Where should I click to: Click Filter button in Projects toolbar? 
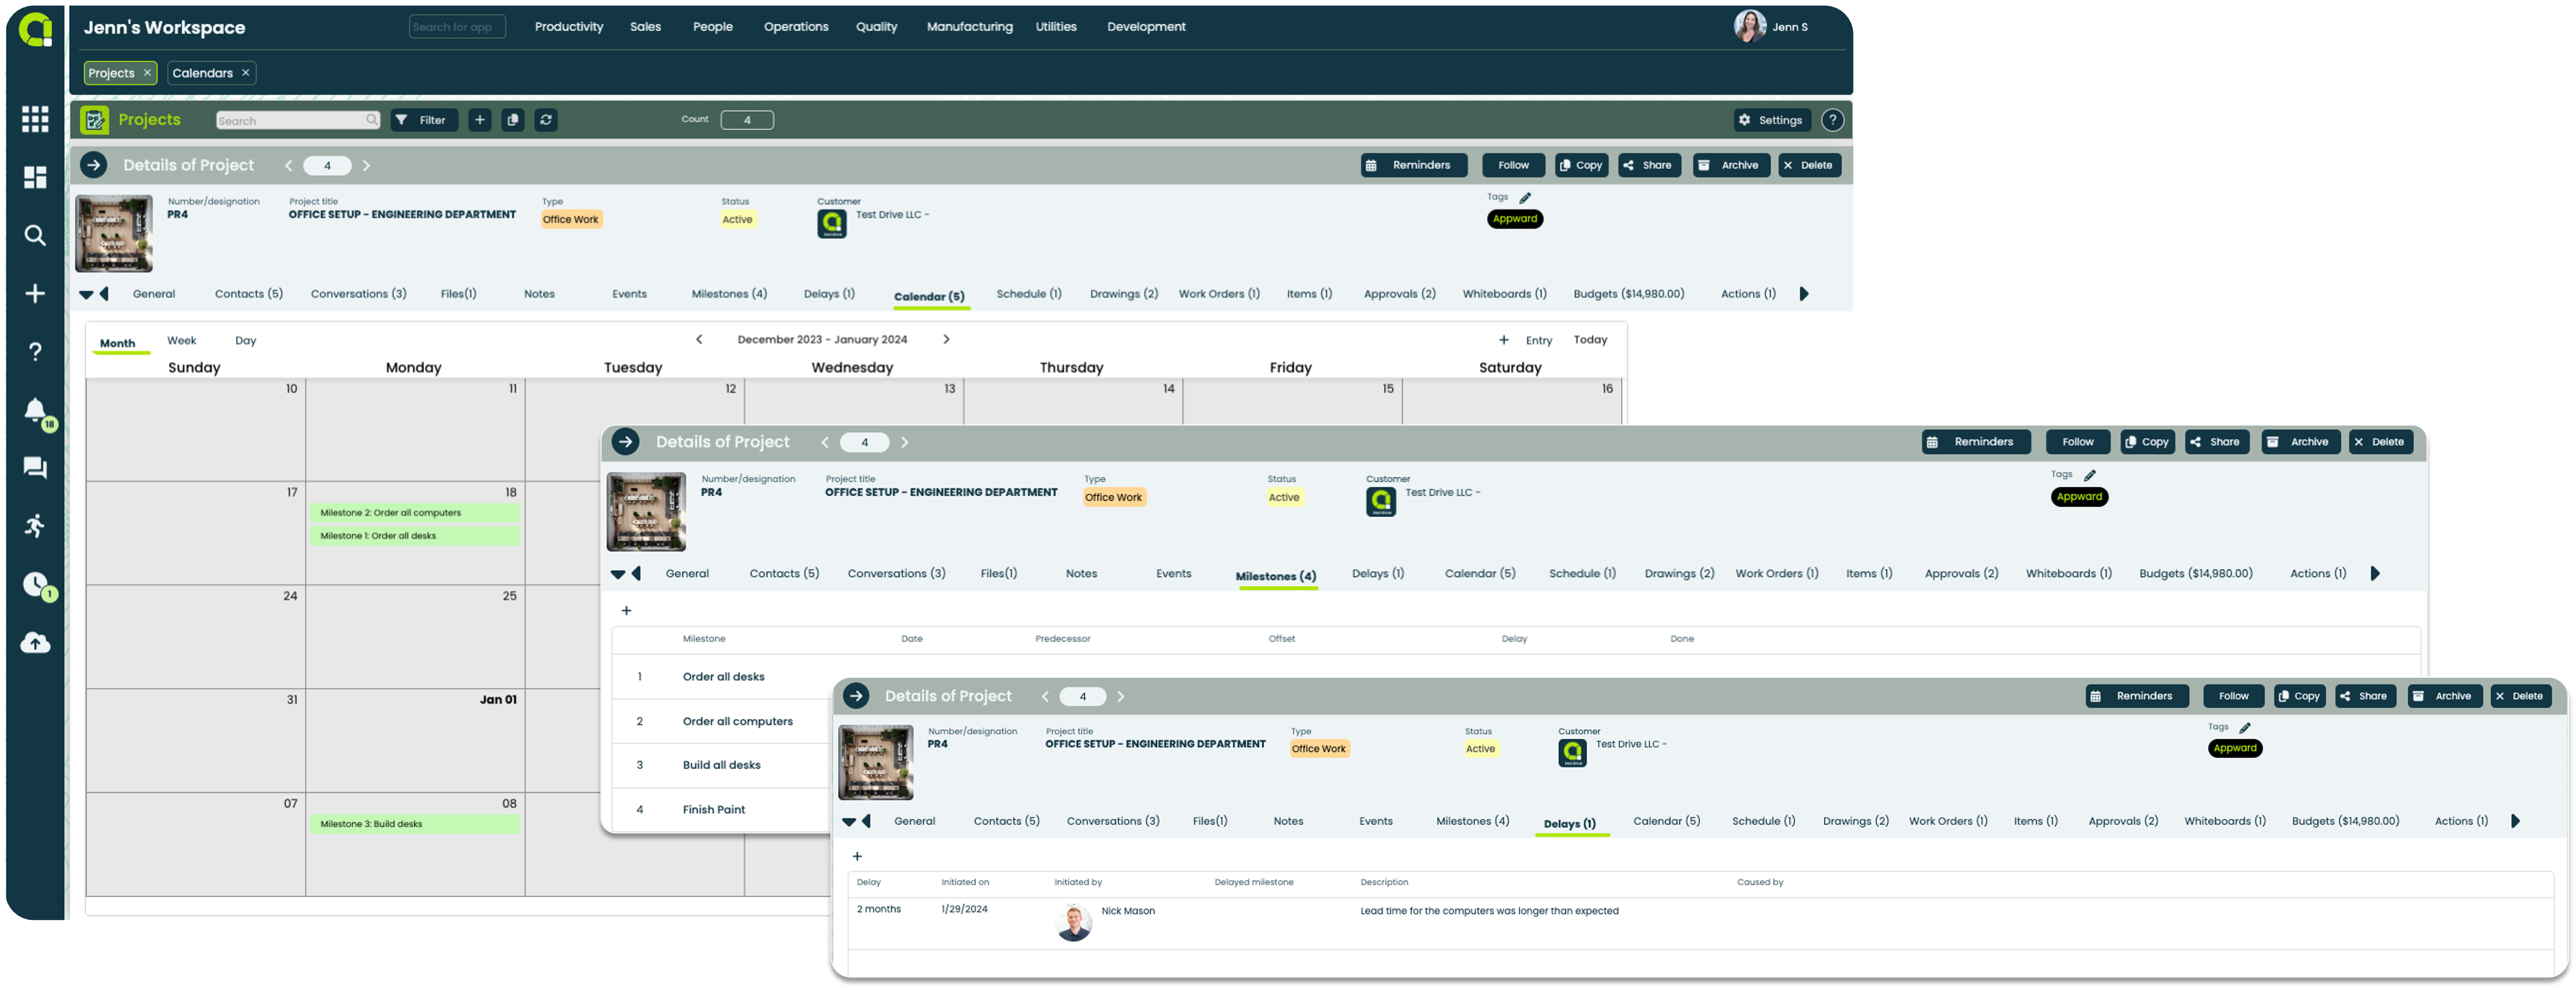(424, 120)
